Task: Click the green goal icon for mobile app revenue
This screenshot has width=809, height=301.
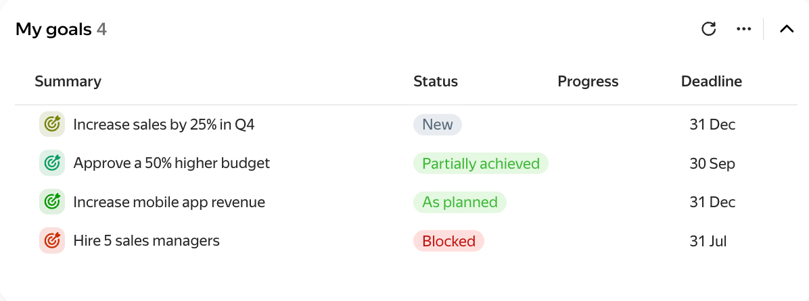Action: click(x=51, y=202)
